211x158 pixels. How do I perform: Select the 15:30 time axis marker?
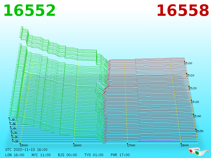coord(195,102)
